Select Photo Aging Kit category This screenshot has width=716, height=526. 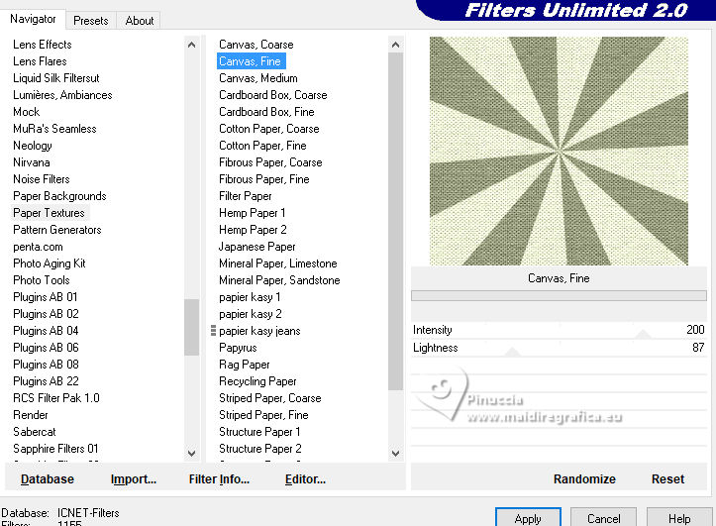pos(50,263)
